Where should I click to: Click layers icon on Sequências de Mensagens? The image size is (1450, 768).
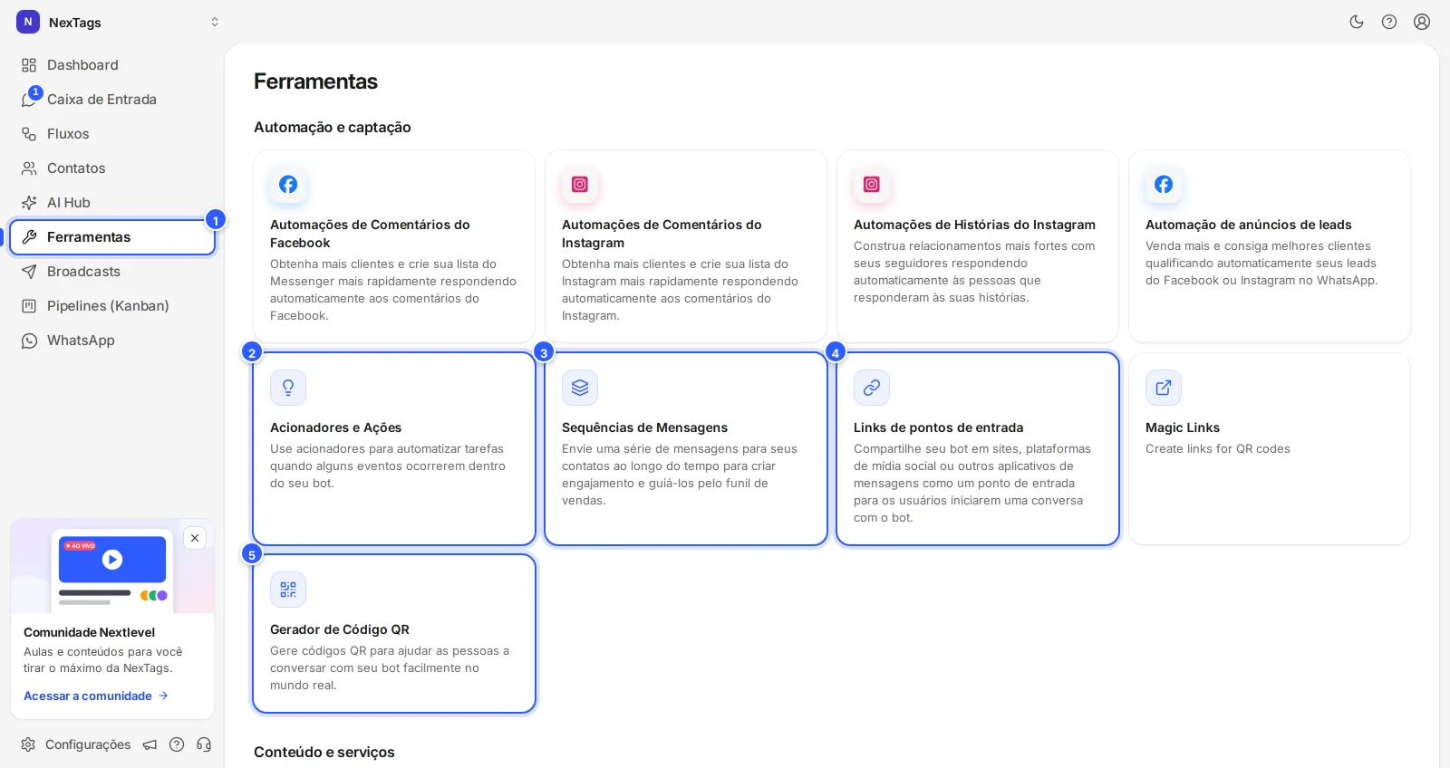coord(580,388)
